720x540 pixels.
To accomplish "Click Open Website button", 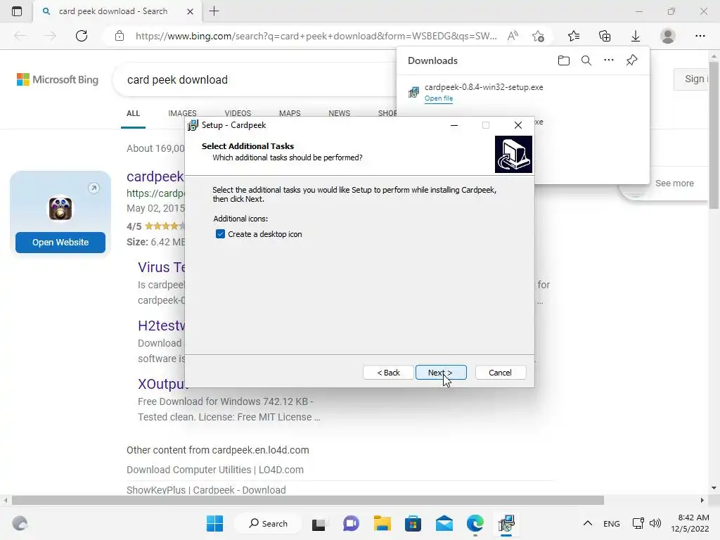I will [60, 243].
